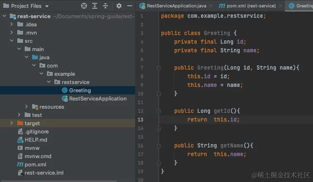
Task: Click the restservice package folder icon
Action: tap(57, 82)
